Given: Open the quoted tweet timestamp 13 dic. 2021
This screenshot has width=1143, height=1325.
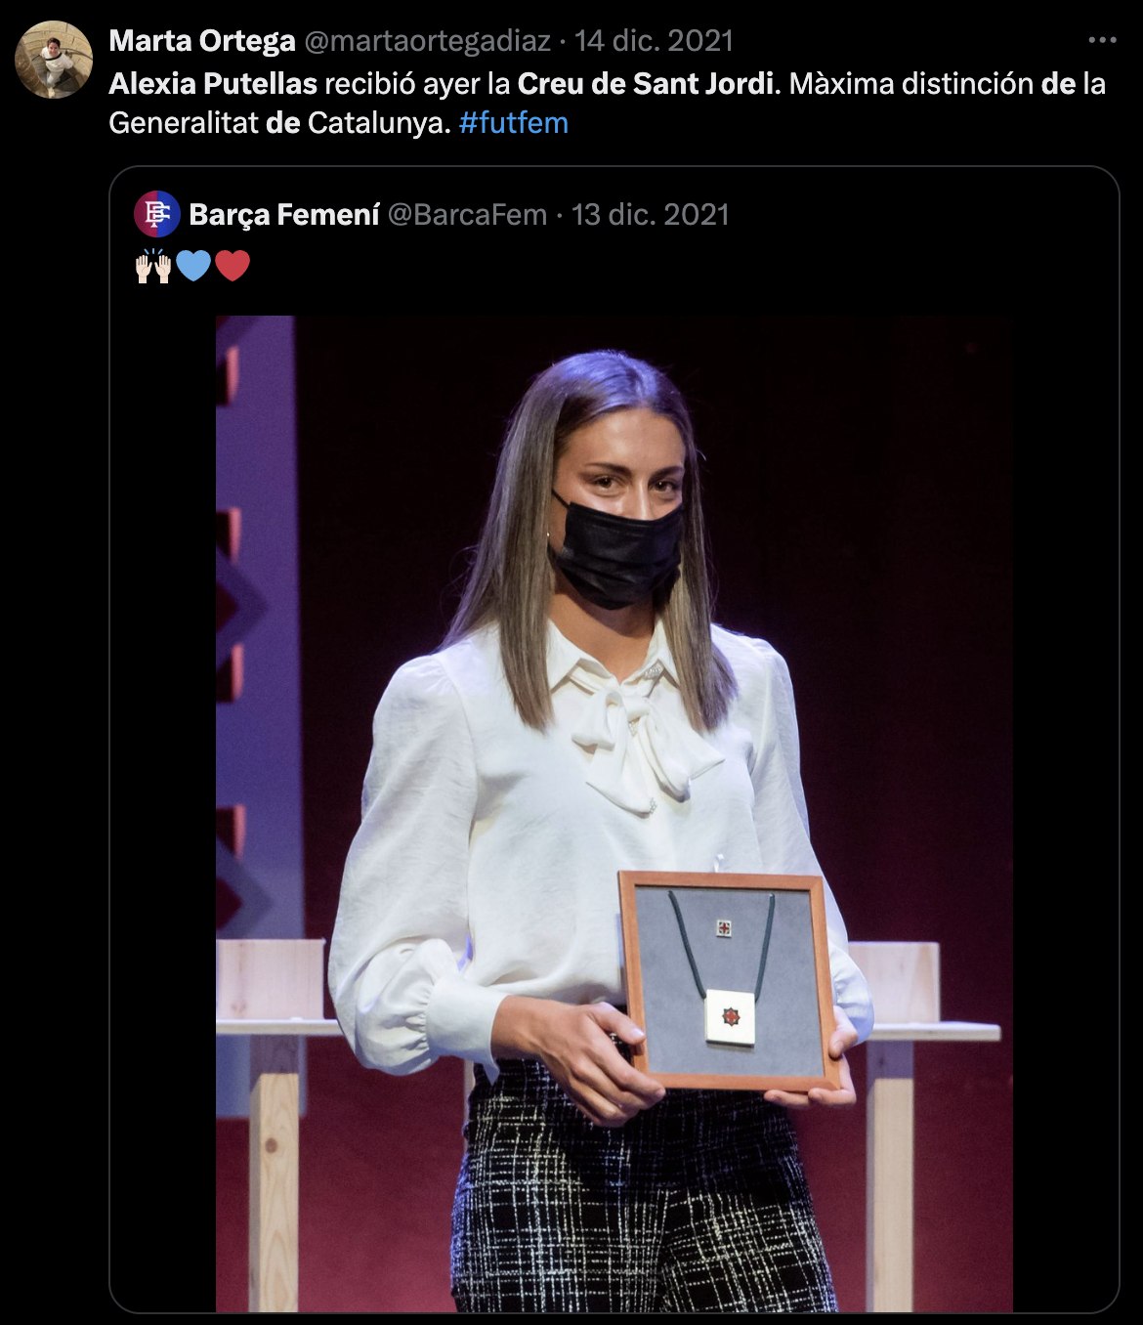Looking at the screenshot, I should point(653,214).
